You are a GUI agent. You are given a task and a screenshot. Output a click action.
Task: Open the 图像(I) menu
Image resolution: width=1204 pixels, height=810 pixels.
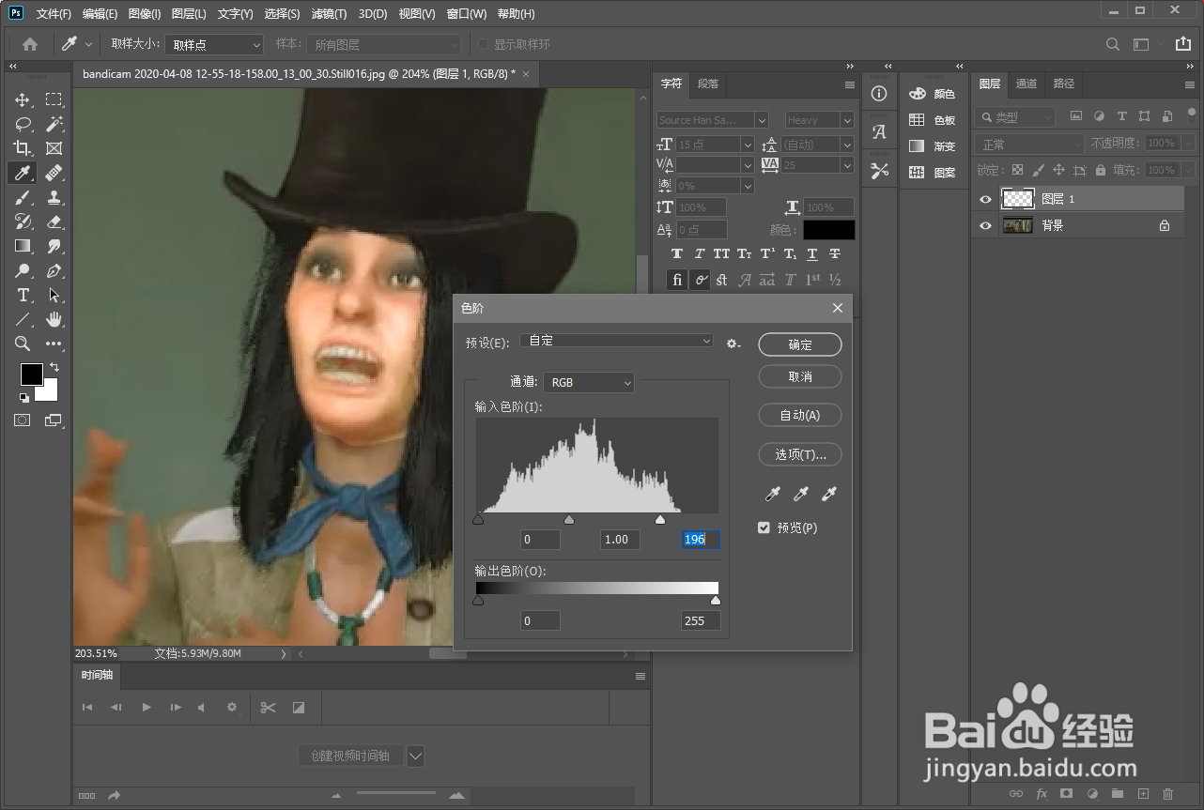click(x=145, y=14)
